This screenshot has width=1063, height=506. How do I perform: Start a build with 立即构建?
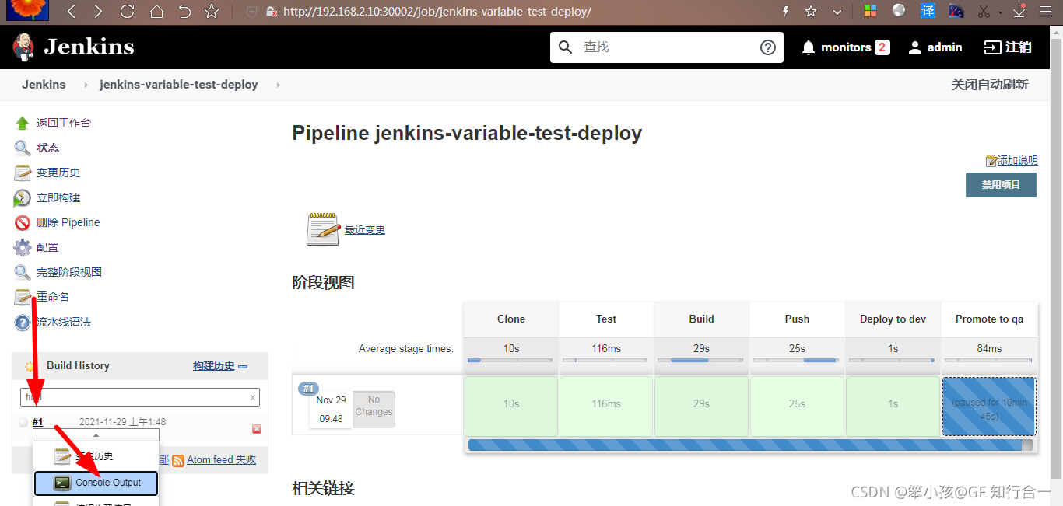tap(58, 197)
